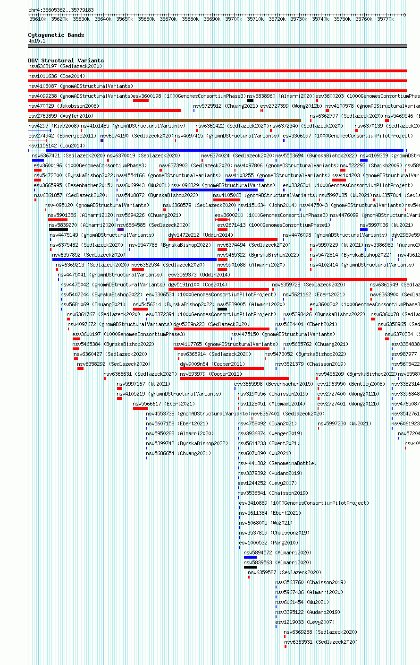Click the 35700k position on the ruler
The image size is (420, 665).
233,19
